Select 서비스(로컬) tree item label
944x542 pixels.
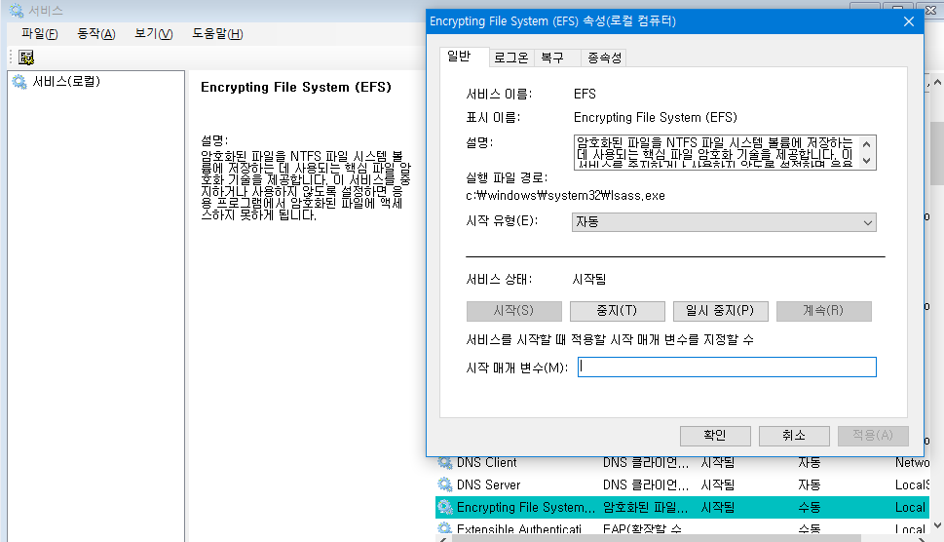pos(66,81)
